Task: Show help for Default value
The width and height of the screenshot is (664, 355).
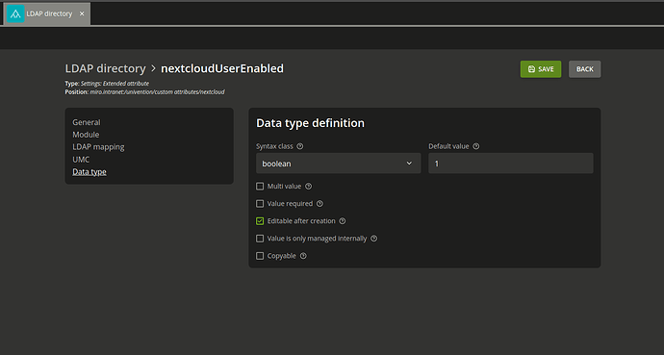Action: tap(476, 146)
